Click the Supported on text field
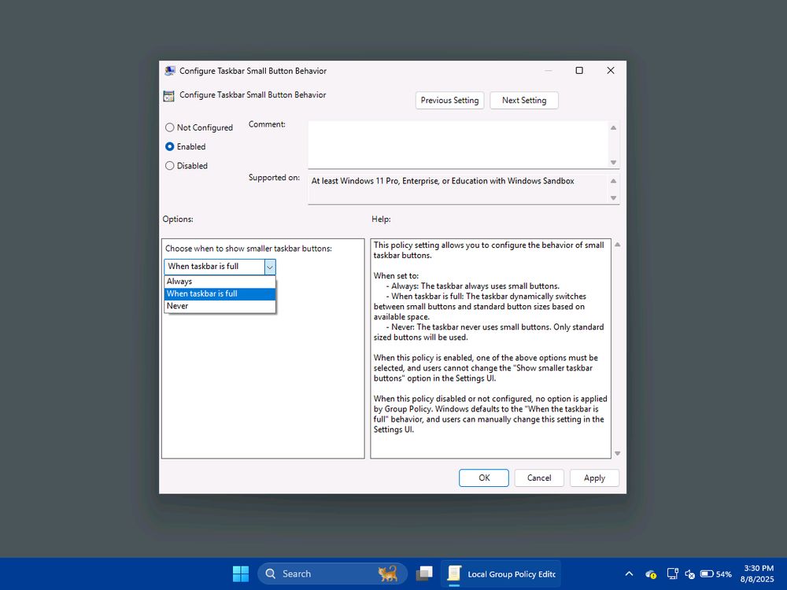Screen dimensions: 787x590 point(458,189)
